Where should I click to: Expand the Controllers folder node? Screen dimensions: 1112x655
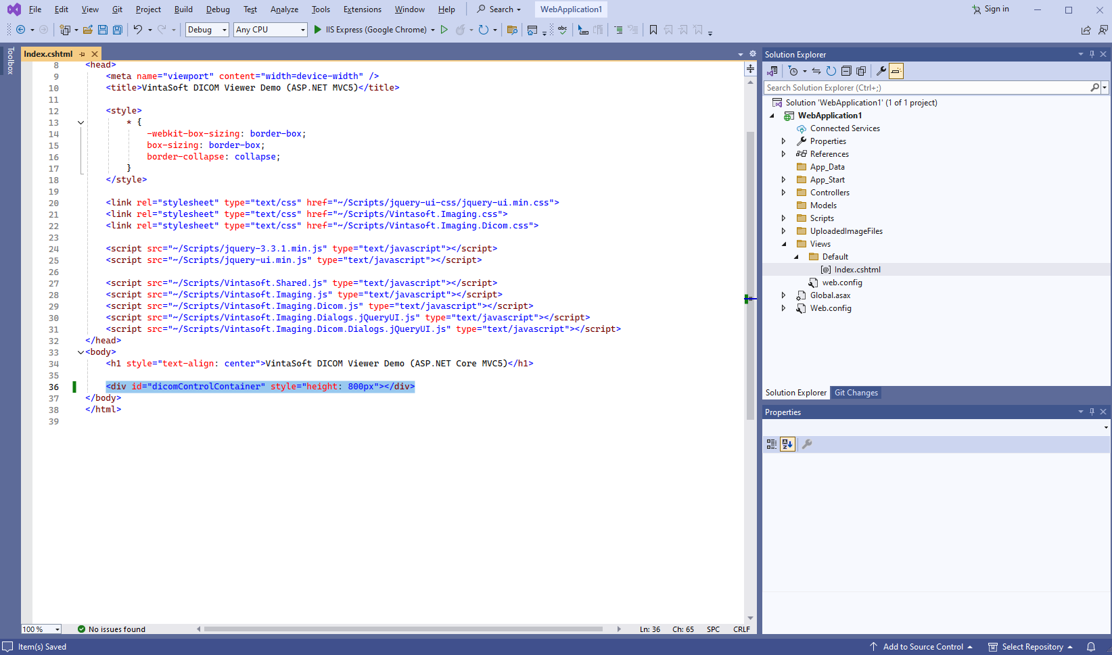[x=783, y=193]
